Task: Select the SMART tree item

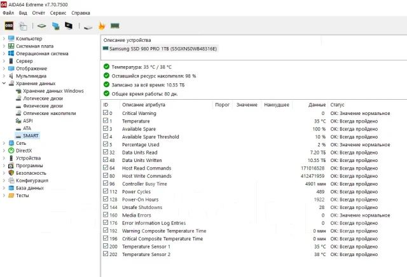Action: pos(31,136)
